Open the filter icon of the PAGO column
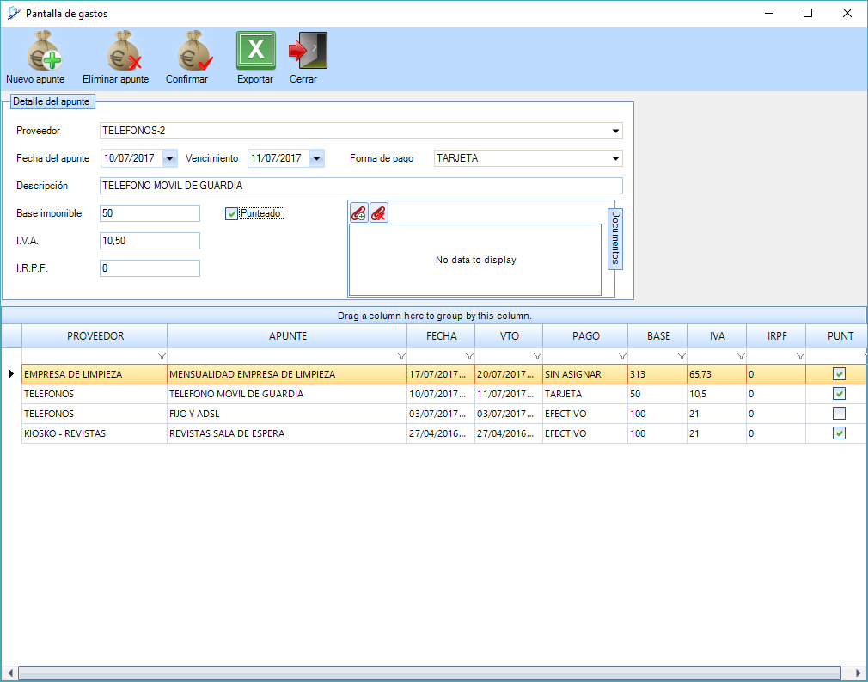The height and width of the screenshot is (682, 868). tap(623, 356)
